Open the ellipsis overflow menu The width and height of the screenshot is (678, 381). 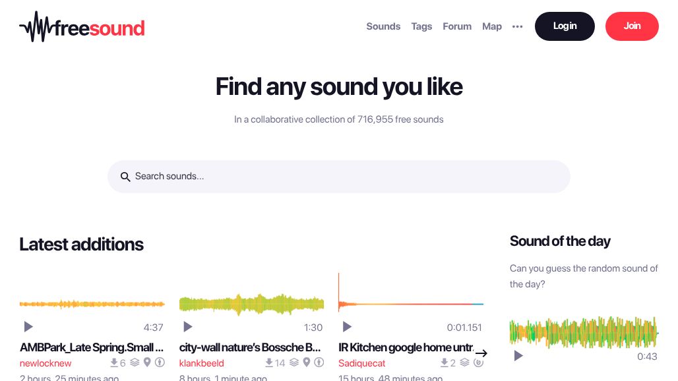pos(517,26)
